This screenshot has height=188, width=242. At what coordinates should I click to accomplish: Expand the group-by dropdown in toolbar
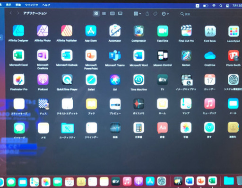click(138, 14)
